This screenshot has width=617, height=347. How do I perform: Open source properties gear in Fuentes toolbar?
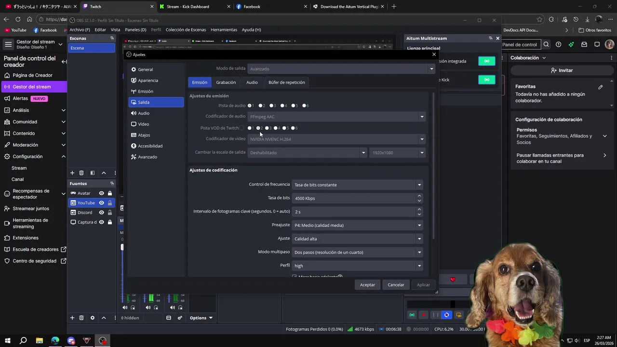pos(92,318)
